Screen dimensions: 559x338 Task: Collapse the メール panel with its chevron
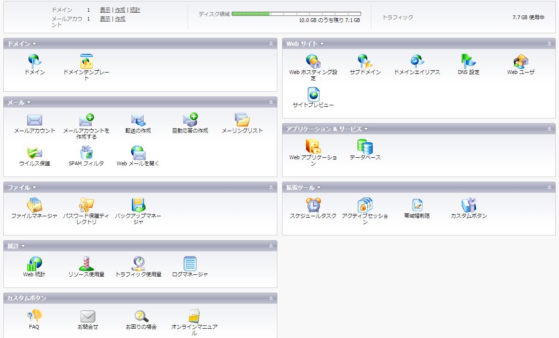tap(271, 102)
